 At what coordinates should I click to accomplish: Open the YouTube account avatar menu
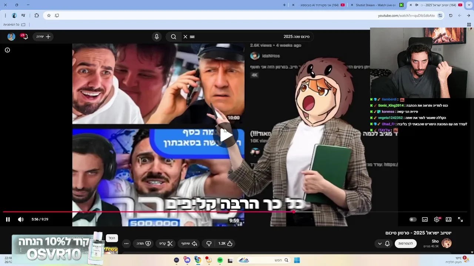pos(11,37)
